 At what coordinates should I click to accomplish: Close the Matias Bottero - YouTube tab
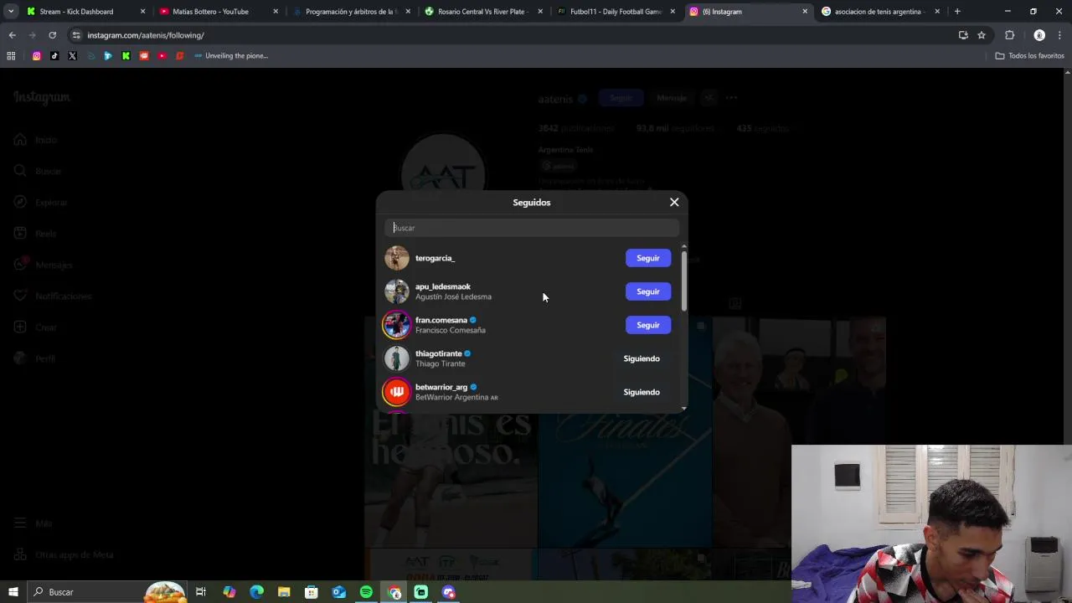[x=276, y=12]
